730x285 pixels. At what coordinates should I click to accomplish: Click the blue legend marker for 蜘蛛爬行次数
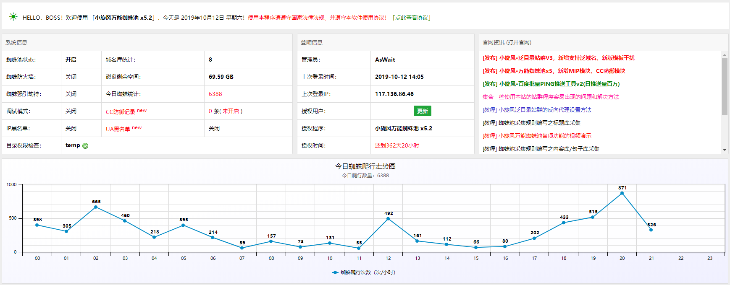(335, 272)
